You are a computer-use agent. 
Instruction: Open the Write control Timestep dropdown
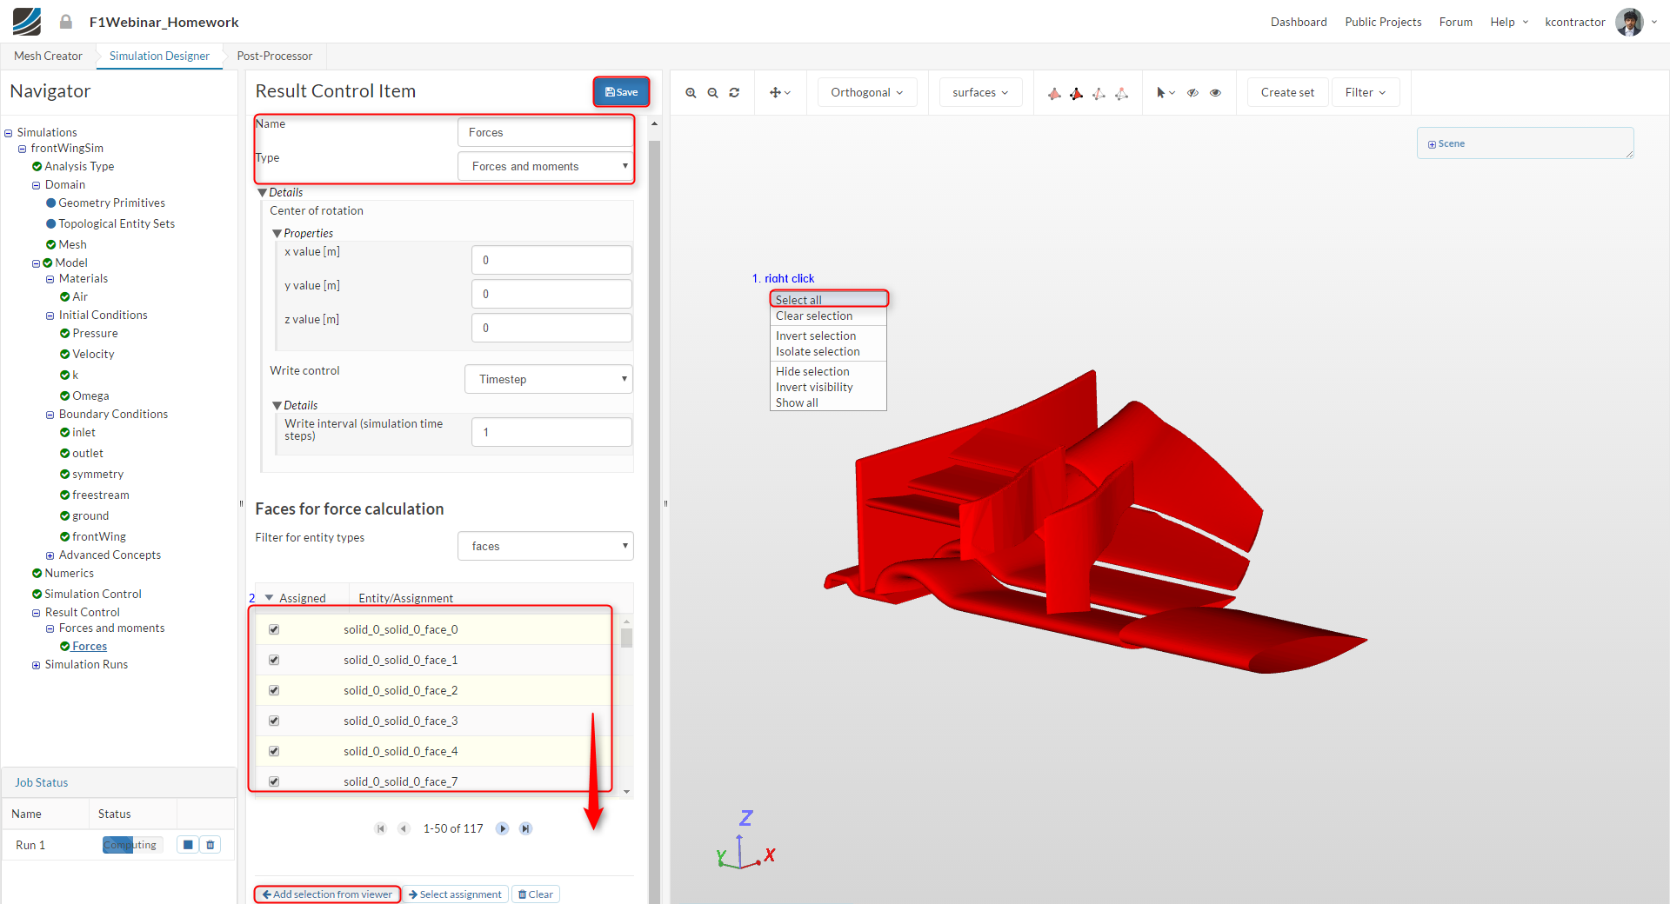[549, 380]
